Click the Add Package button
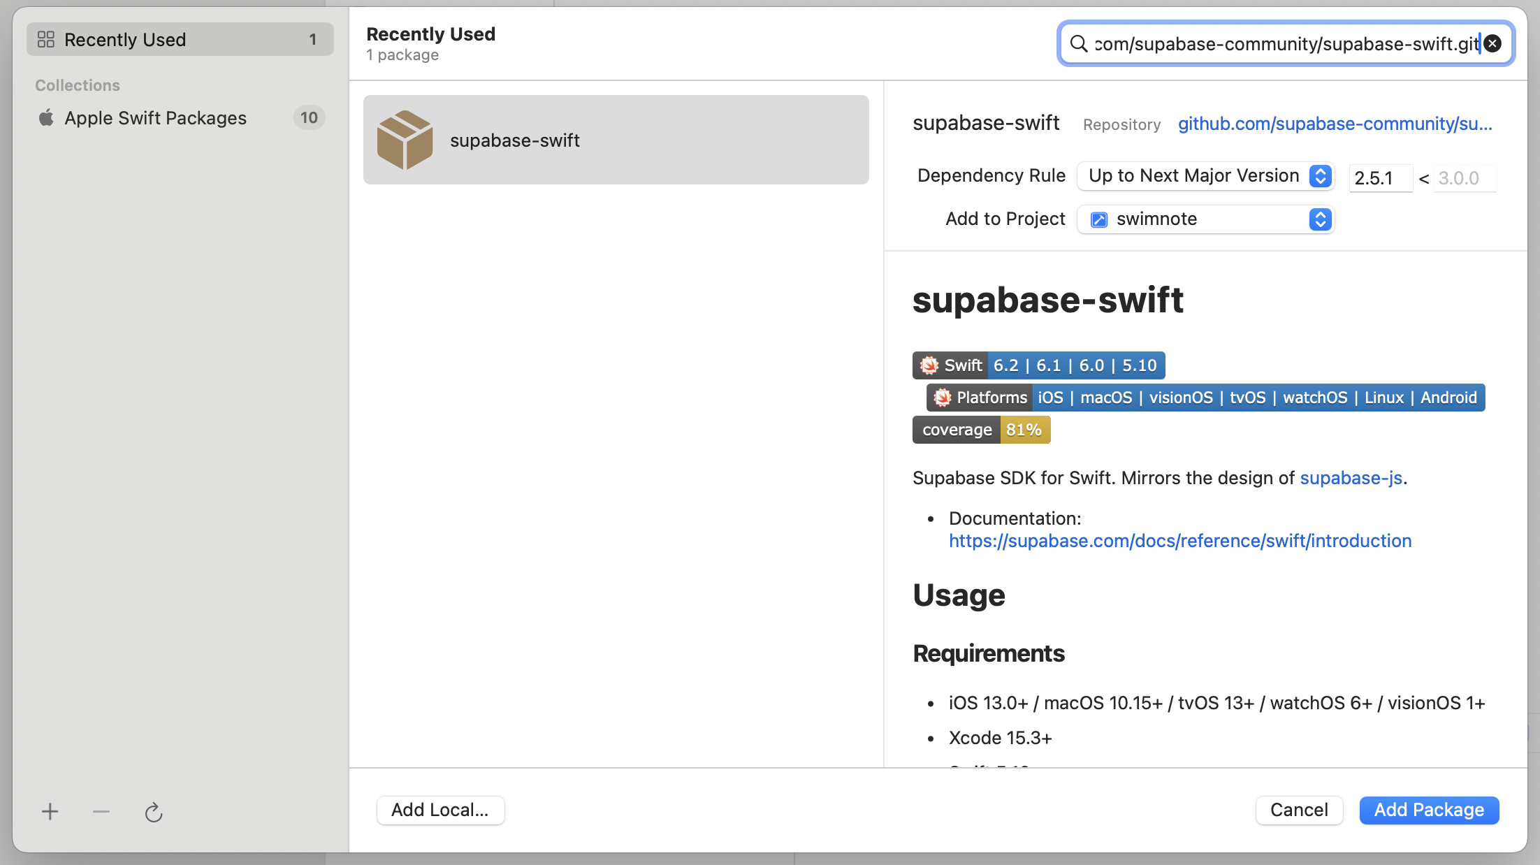 pyautogui.click(x=1429, y=811)
